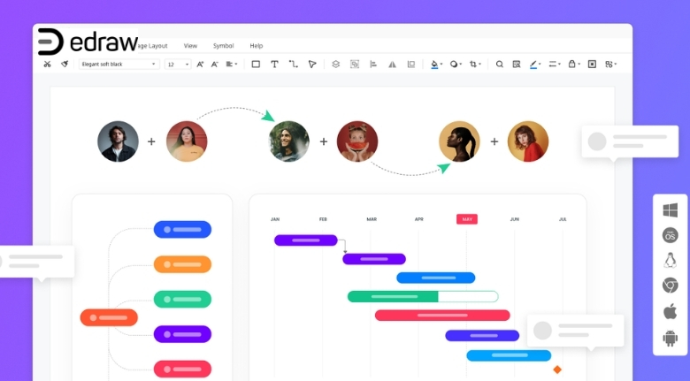
Task: Select the Text tool
Action: (274, 65)
